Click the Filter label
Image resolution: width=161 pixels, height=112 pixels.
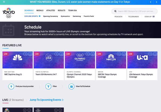coord(55,86)
